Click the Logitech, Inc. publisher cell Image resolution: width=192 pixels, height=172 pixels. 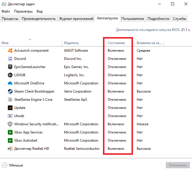pos(74,75)
